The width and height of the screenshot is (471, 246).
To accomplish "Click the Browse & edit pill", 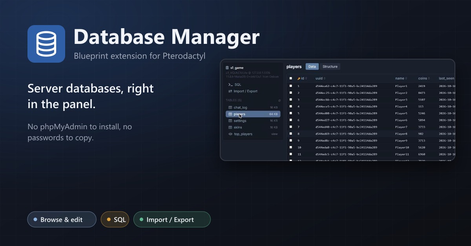I will (x=62, y=219).
